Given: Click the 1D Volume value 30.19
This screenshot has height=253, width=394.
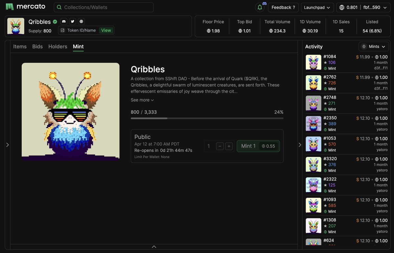Looking at the screenshot, I should (x=310, y=31).
